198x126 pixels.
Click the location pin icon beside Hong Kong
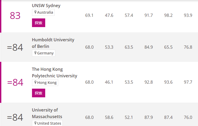click(35, 82)
